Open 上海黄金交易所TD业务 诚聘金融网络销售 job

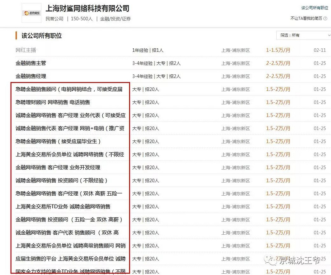[x=63, y=207]
